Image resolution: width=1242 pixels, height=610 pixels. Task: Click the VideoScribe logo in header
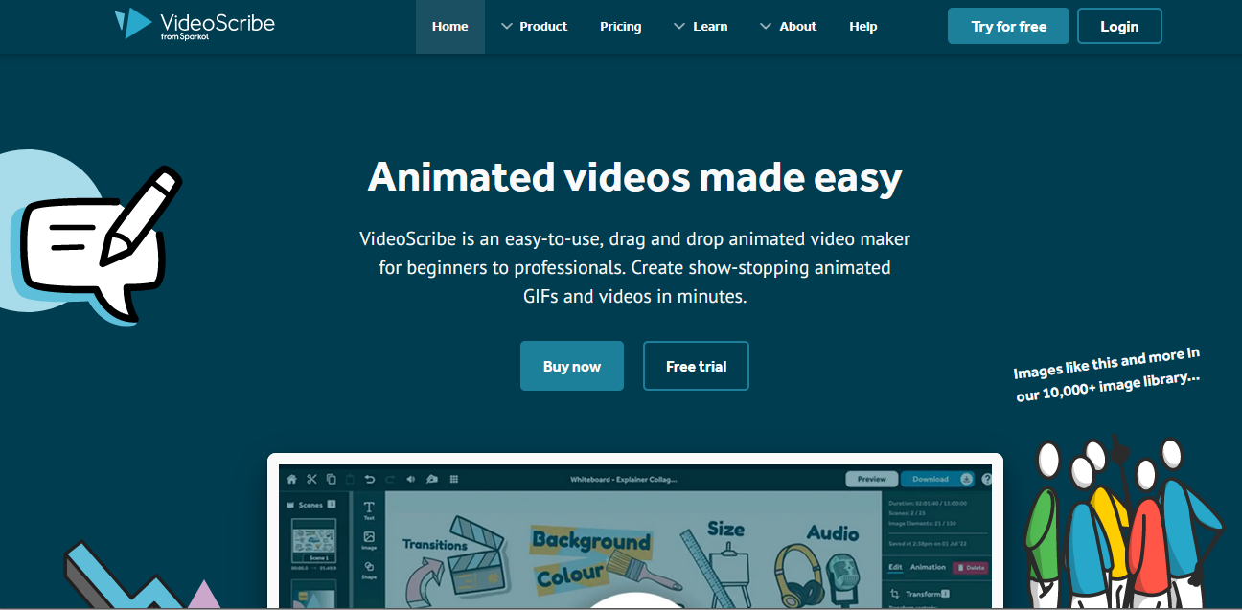pos(195,24)
